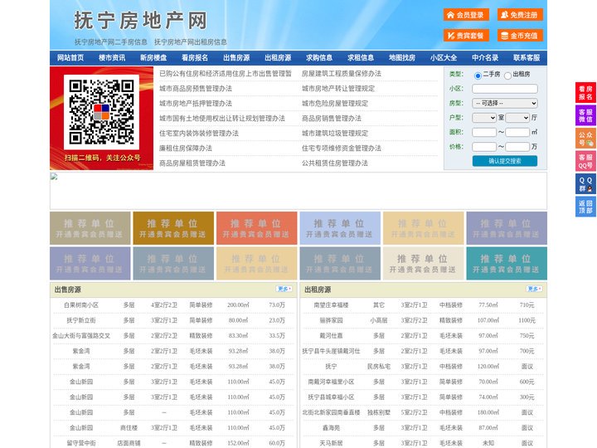Open the 室 room count dropdown
Image resolution: width=597 pixels, height=448 pixels.
(484, 118)
